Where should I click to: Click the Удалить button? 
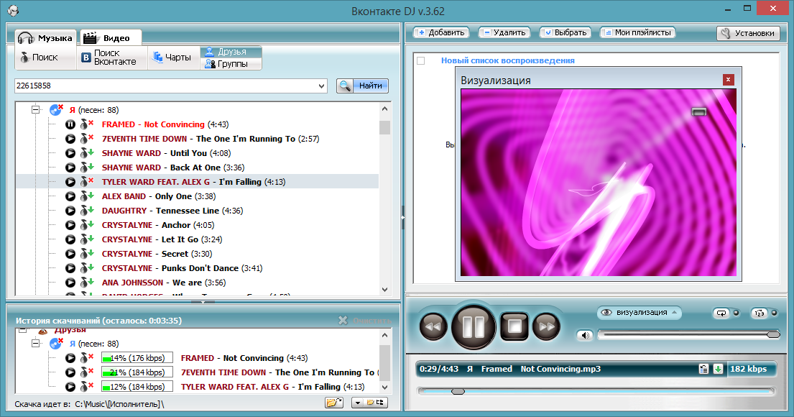pyautogui.click(x=504, y=32)
